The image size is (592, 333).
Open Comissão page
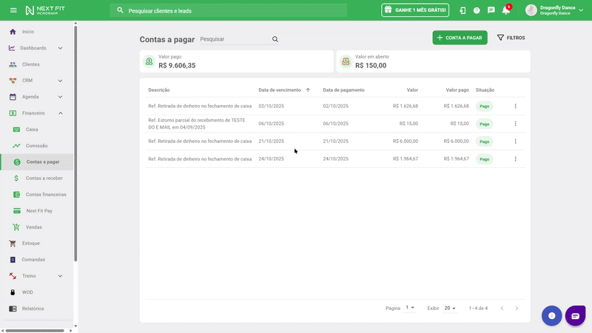[x=36, y=146]
